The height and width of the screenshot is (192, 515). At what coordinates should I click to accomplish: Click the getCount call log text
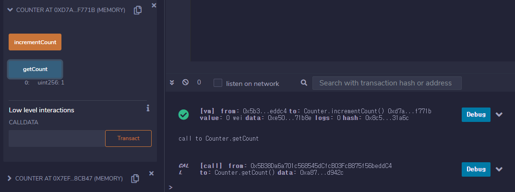click(296, 169)
